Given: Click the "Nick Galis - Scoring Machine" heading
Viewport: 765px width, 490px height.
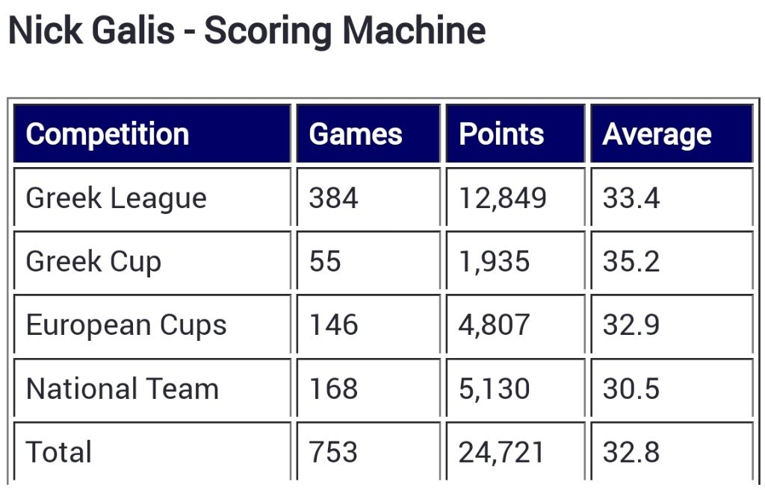Looking at the screenshot, I should 247,31.
